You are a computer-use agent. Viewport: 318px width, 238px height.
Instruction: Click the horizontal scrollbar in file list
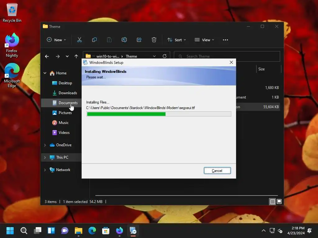coord(186,196)
